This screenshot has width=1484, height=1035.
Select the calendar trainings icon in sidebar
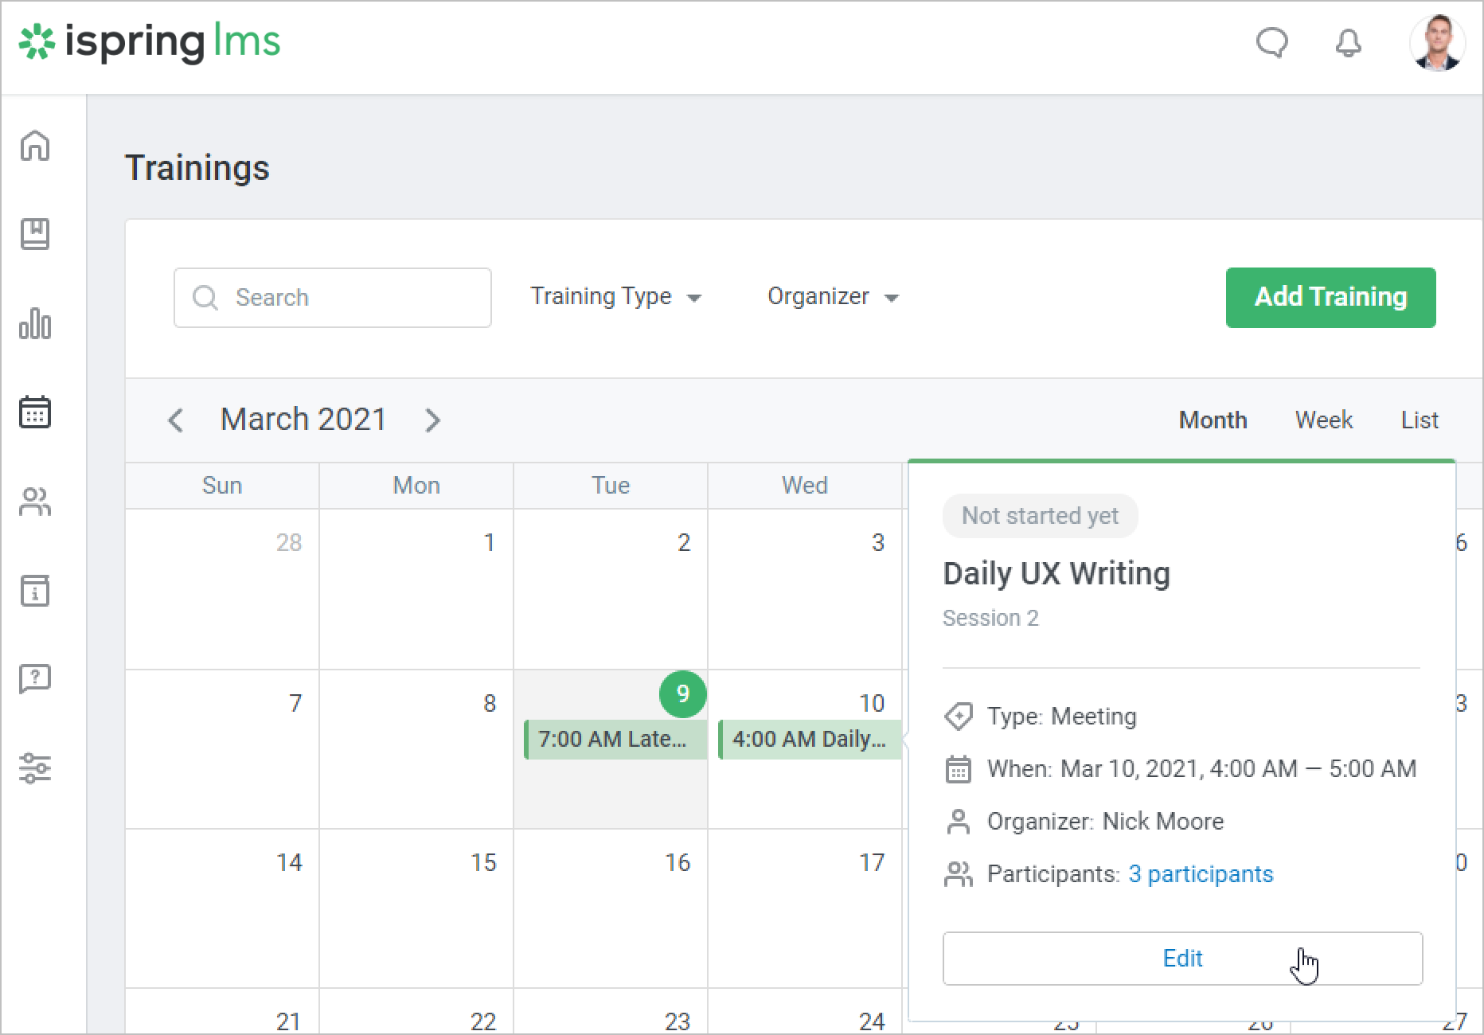(35, 412)
